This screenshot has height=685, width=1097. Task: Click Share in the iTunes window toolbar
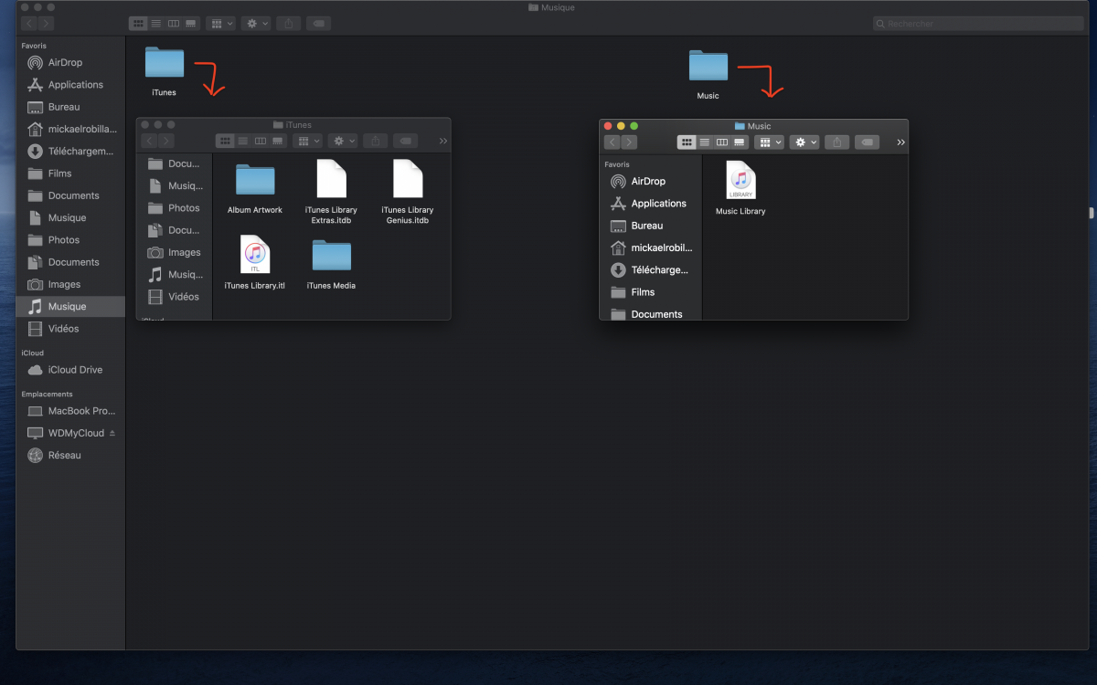click(x=375, y=141)
